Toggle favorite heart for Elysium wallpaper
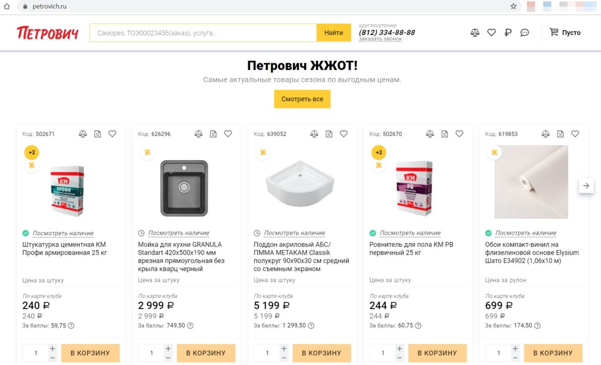601x365 pixels. pyautogui.click(x=575, y=134)
